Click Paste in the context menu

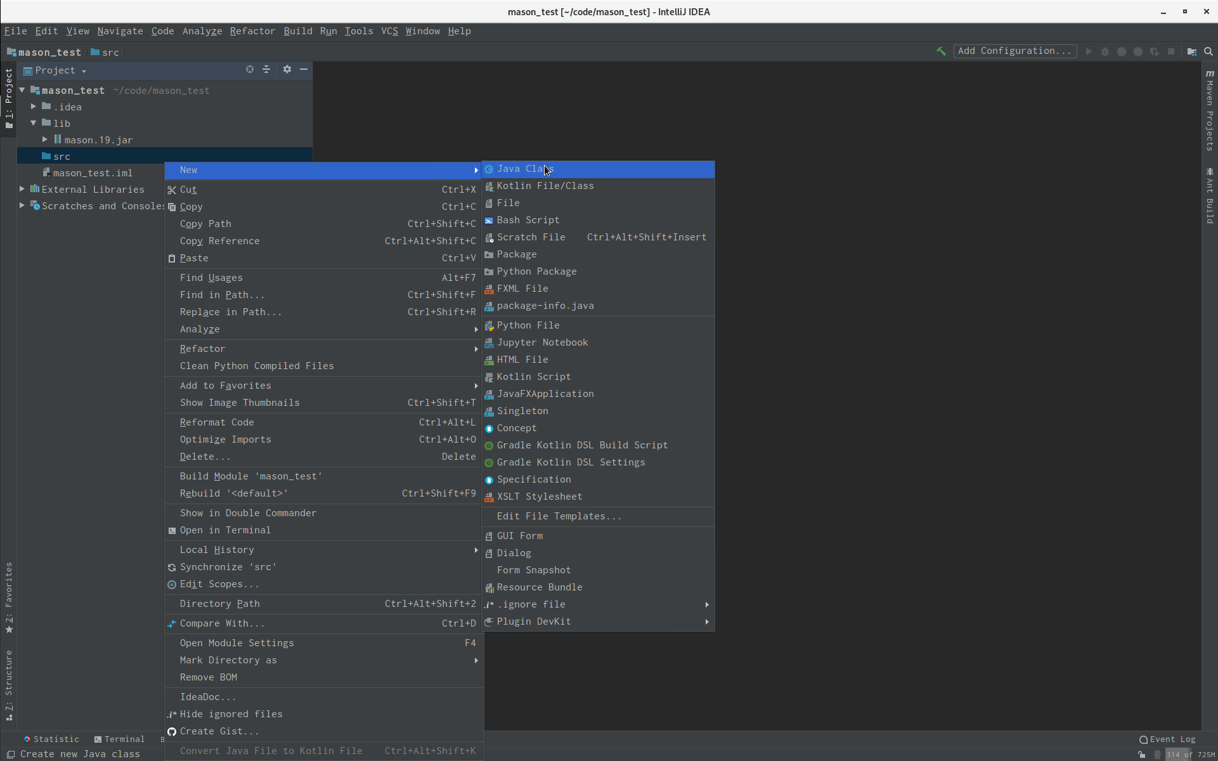(323, 258)
